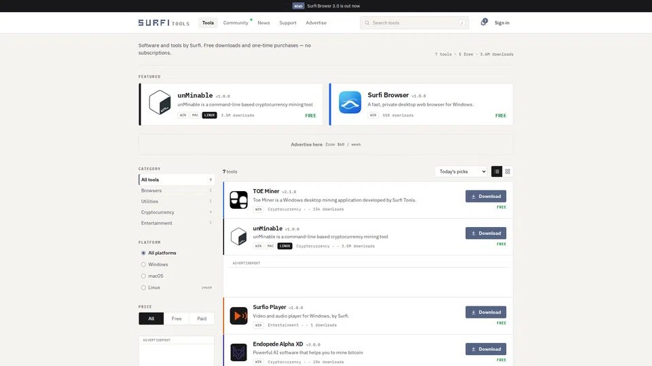Viewport: 652px width, 366px height.
Task: Open the Surfio Player title link
Action: [x=270, y=307]
